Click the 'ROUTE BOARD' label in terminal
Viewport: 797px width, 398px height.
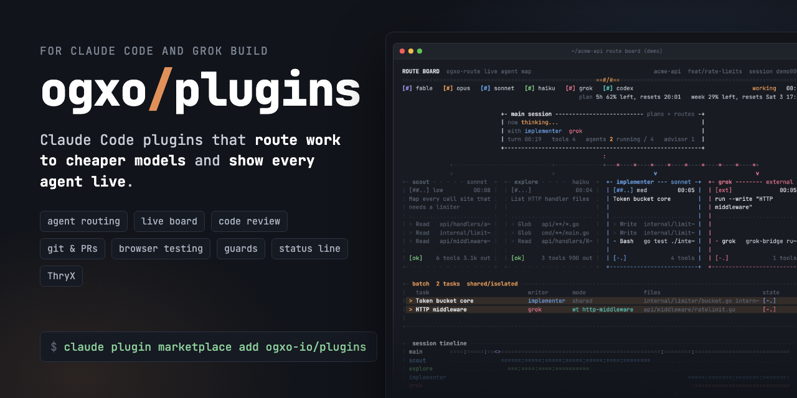[420, 72]
